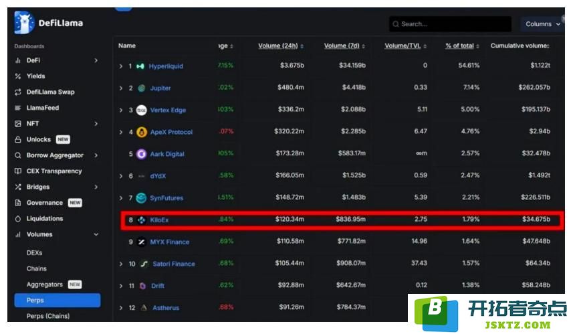The width and height of the screenshot is (575, 334).
Task: Click the Drift logo
Action: [142, 286]
